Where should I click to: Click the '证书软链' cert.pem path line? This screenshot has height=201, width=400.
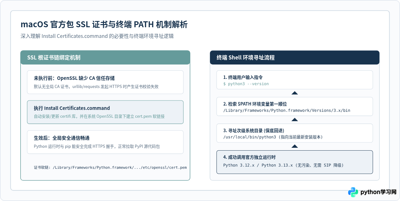(110, 167)
